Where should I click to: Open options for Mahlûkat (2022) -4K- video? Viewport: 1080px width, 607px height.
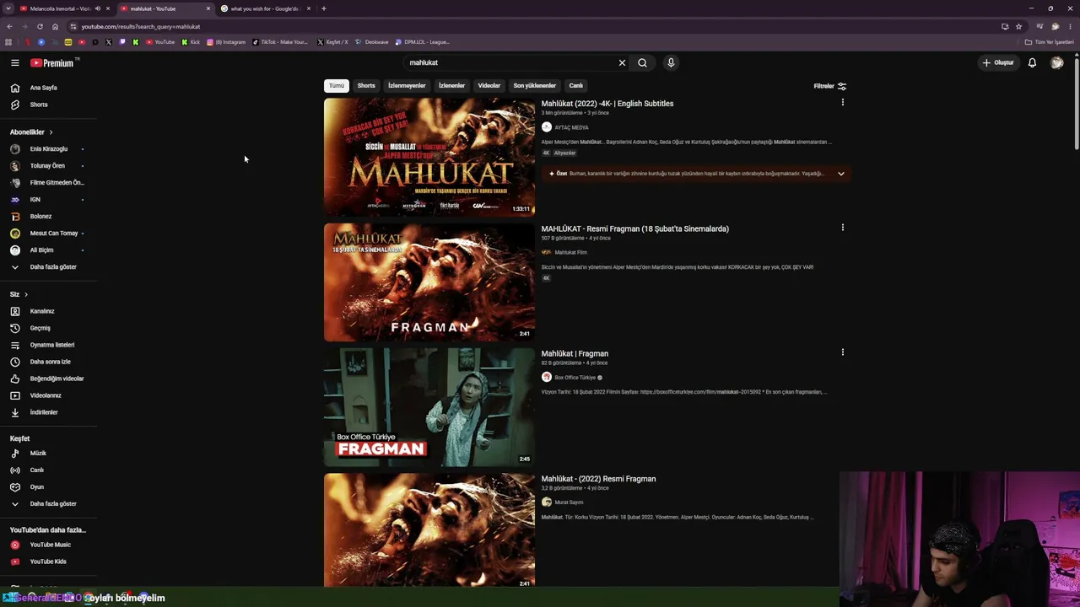pyautogui.click(x=842, y=102)
